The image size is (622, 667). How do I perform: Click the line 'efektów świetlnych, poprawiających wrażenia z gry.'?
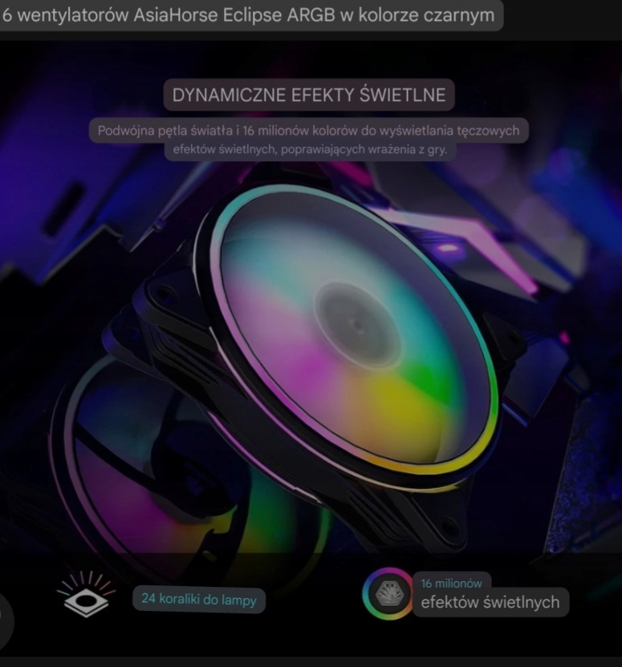tap(310, 149)
